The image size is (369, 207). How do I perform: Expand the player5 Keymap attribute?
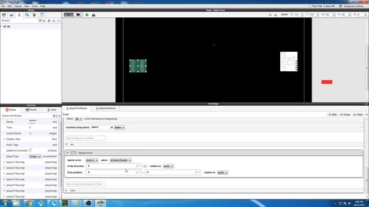(4, 185)
